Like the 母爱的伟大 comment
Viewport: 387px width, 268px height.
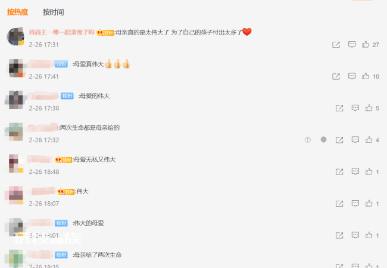[369, 108]
